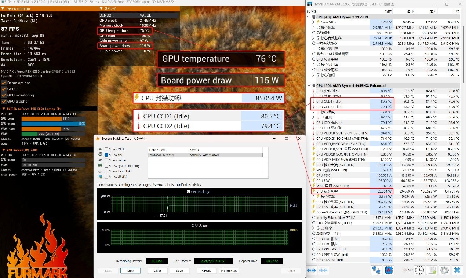Click HWiNFO clock reset-timer icon
Screen dimensions: 466x278
point(420,270)
